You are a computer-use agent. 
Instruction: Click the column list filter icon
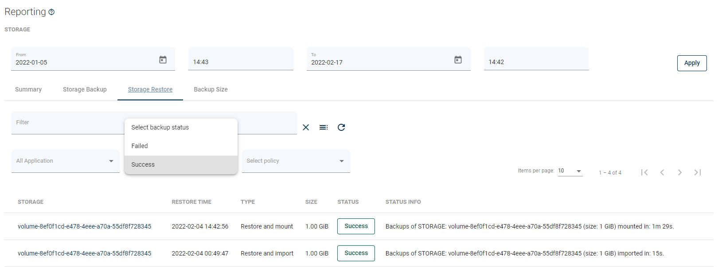click(324, 127)
